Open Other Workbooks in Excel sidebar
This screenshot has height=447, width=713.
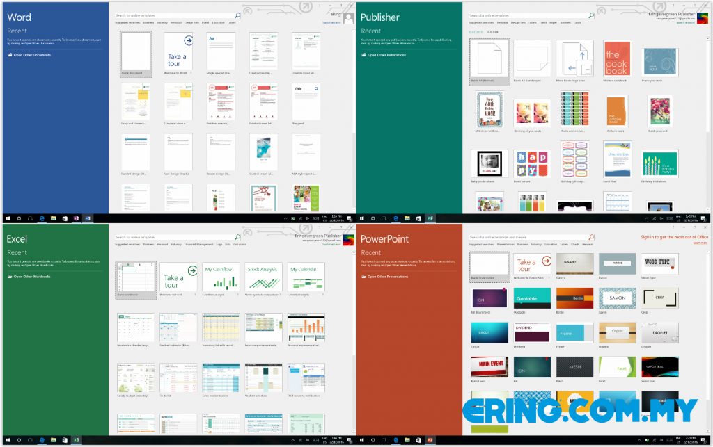[29, 277]
